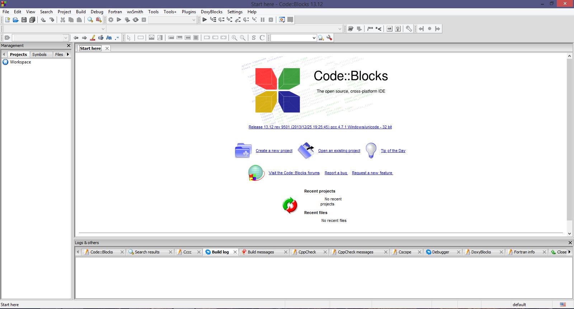Click the release version info link
574x309 pixels.
pyautogui.click(x=320, y=127)
